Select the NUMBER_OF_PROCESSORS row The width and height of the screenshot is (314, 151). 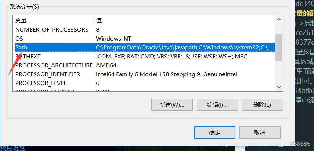(145, 30)
